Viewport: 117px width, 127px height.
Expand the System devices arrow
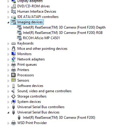tap(8, 102)
